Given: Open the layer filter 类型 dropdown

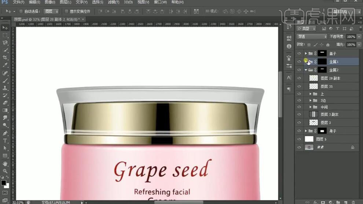Looking at the screenshot, I should point(306,29).
